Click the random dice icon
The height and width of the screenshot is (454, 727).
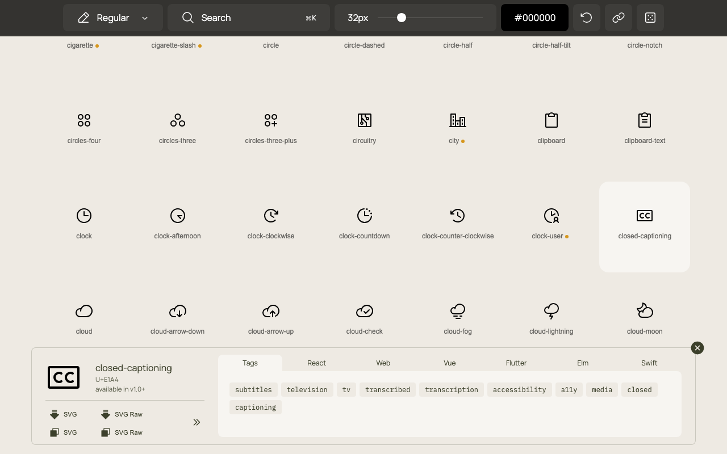pyautogui.click(x=650, y=18)
